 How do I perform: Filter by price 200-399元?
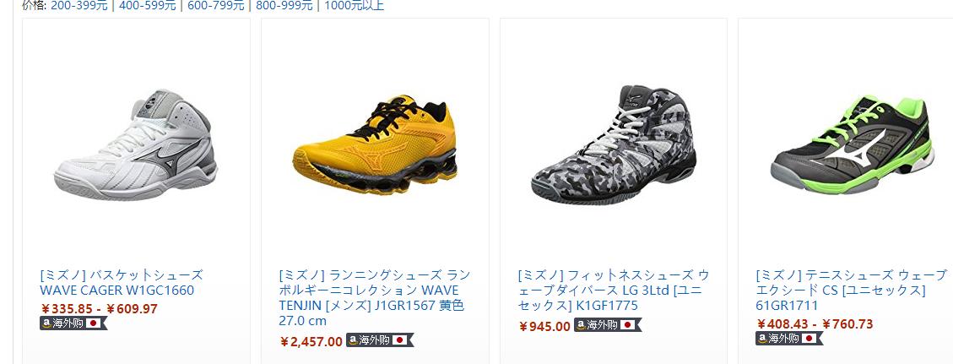[79, 6]
